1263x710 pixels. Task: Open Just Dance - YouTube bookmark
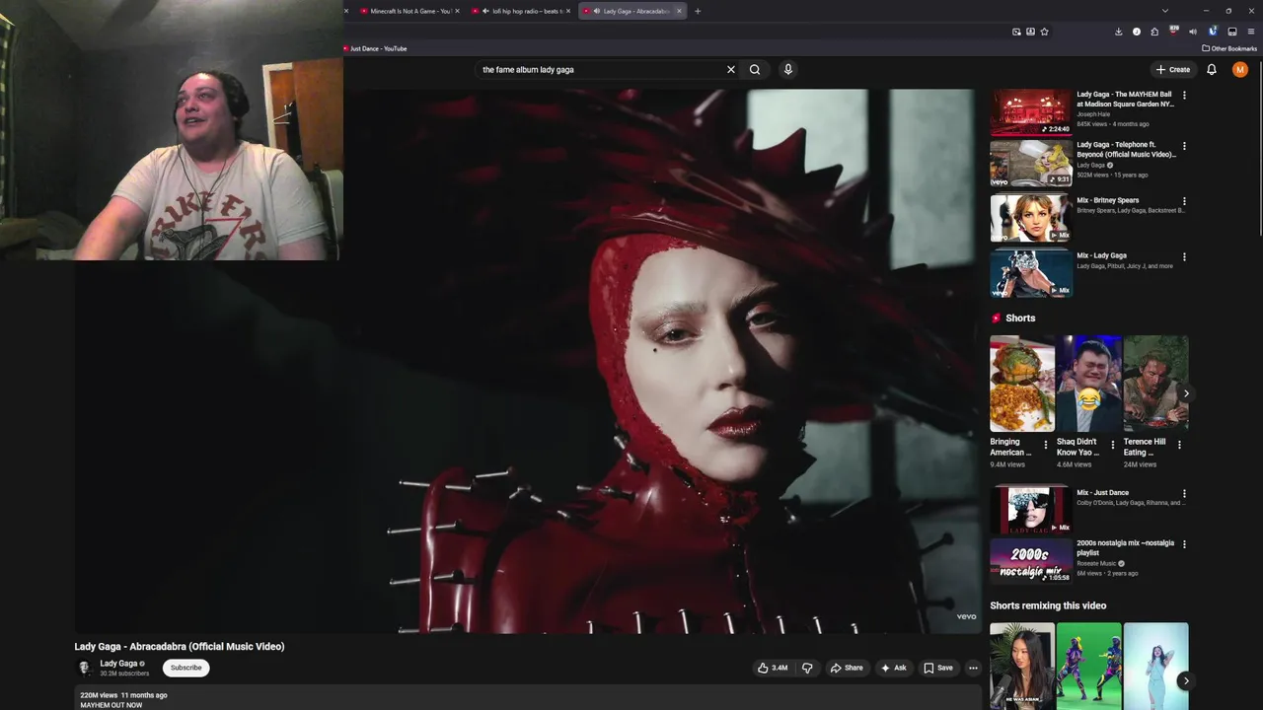(375, 48)
